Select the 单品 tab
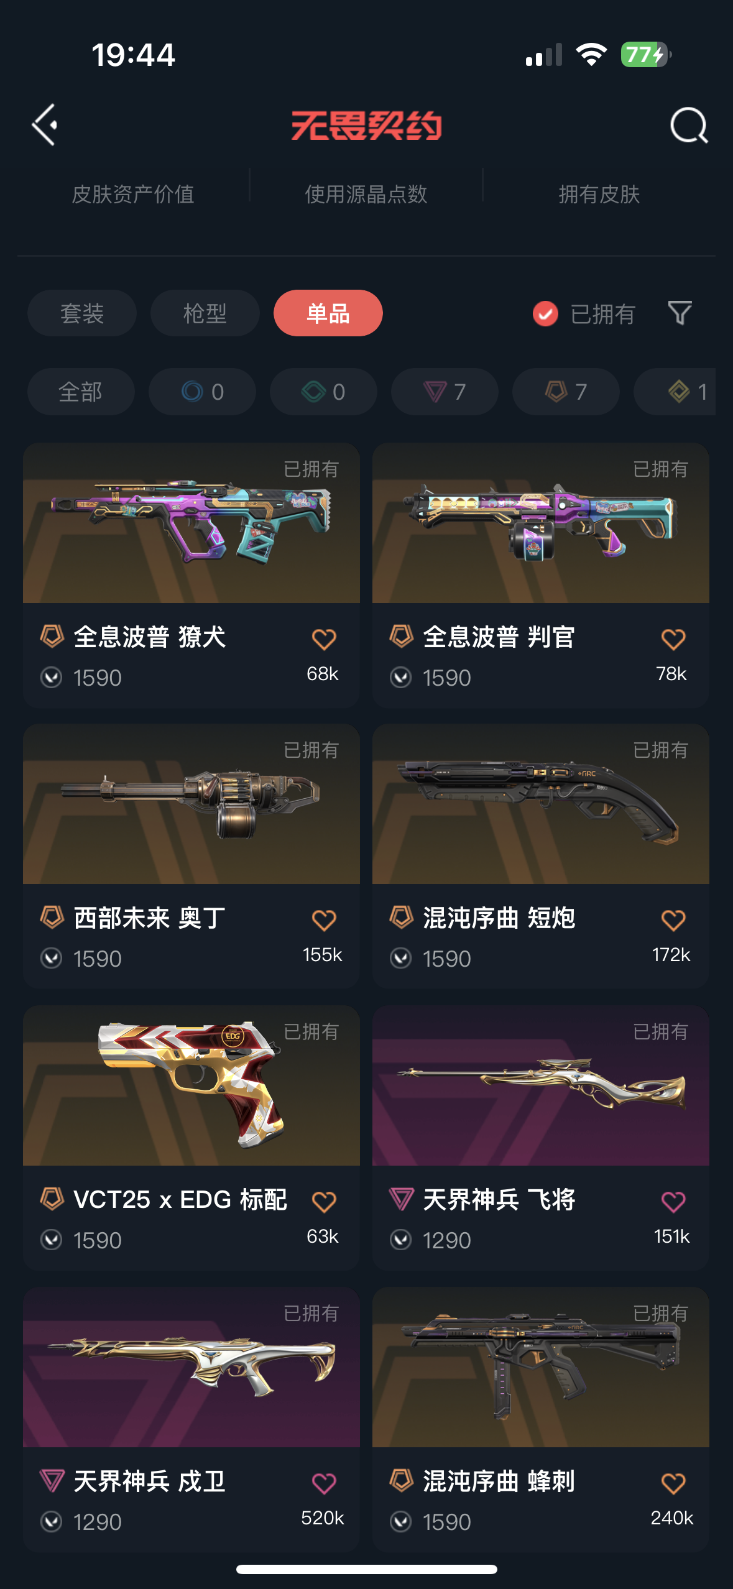The image size is (733, 1589). 328,313
